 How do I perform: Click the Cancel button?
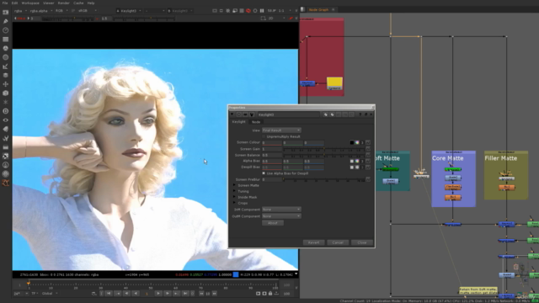[338, 242]
